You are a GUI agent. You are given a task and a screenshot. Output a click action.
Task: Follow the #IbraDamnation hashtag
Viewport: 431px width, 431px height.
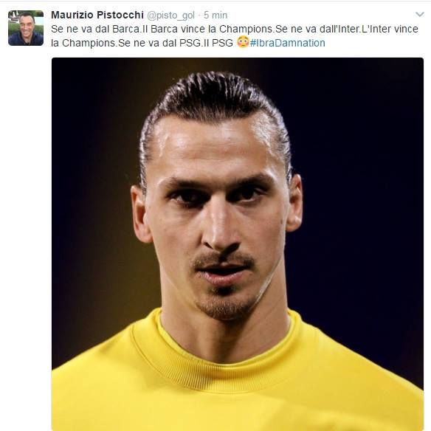pos(288,43)
